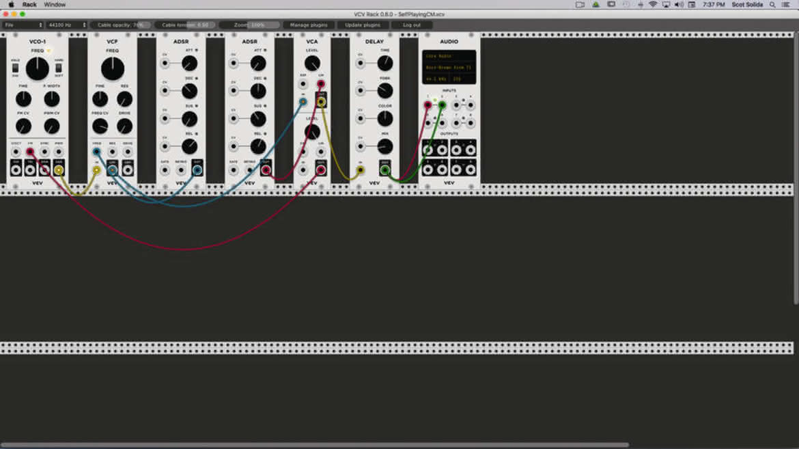Screen dimensions: 799x449
Task: Click the VCO-1 SQR output jack with yellow cable
Action: 59,170
